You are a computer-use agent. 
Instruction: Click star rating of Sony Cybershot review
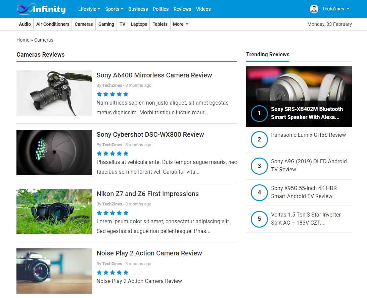click(x=112, y=154)
